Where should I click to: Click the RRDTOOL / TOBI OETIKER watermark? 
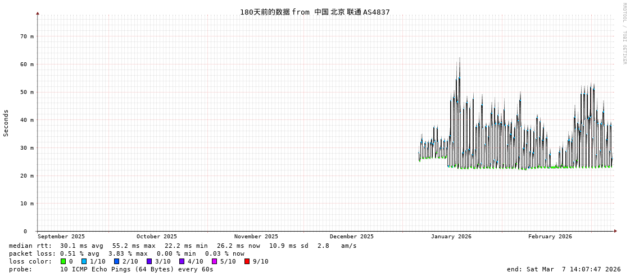click(x=624, y=34)
